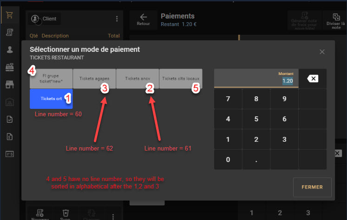Select Tickets ancv payment mode
Screen dimensions: 347x220
[137, 79]
